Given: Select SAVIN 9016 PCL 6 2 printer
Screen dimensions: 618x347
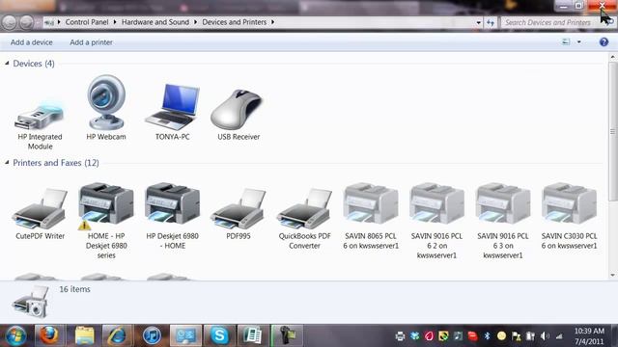Looking at the screenshot, I should point(436,221).
